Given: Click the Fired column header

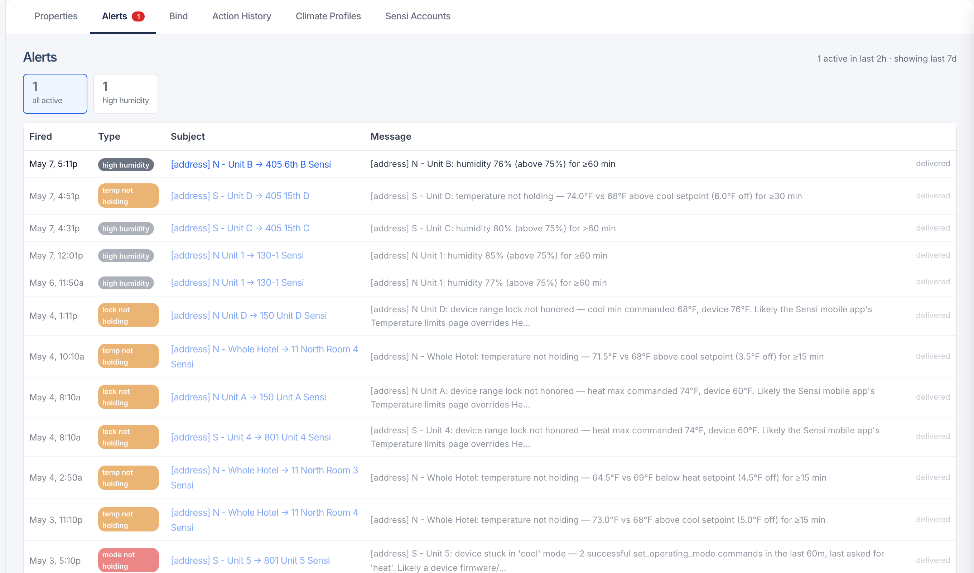Looking at the screenshot, I should coord(40,136).
